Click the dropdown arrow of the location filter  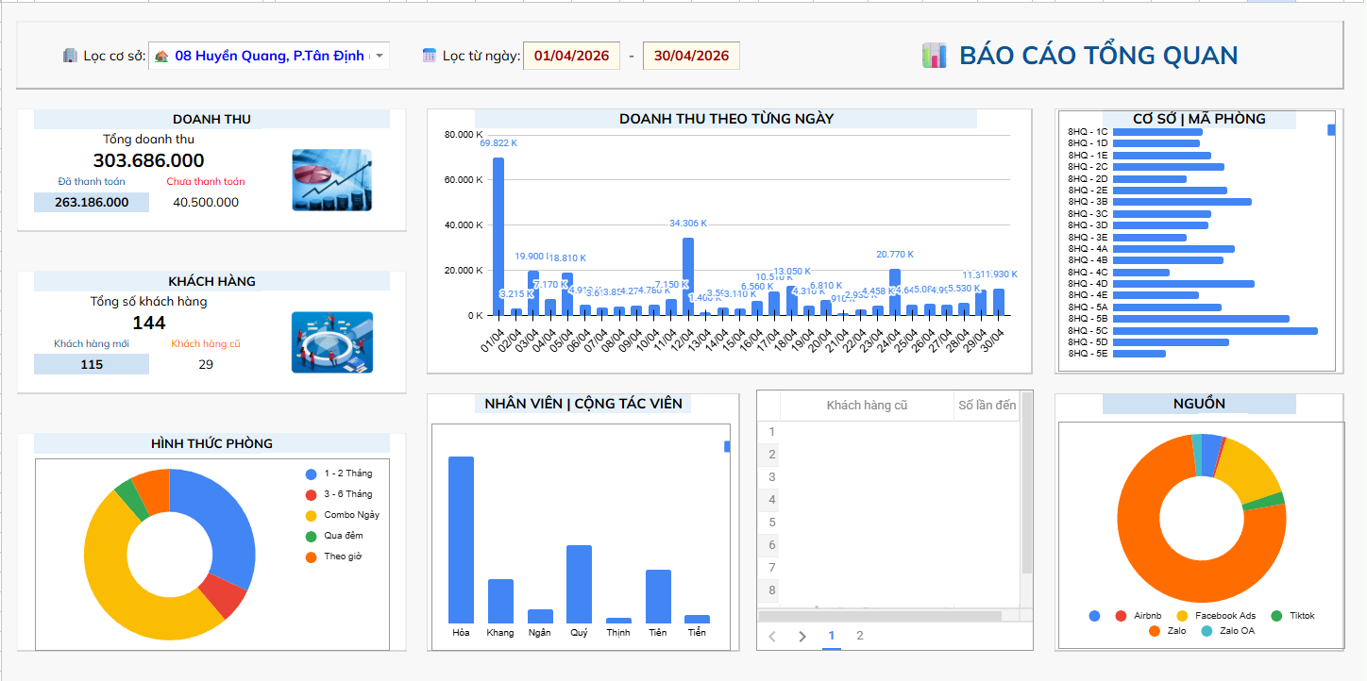(x=380, y=57)
